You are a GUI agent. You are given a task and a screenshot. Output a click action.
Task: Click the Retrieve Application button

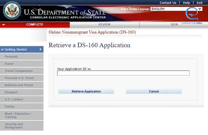pos(86,91)
